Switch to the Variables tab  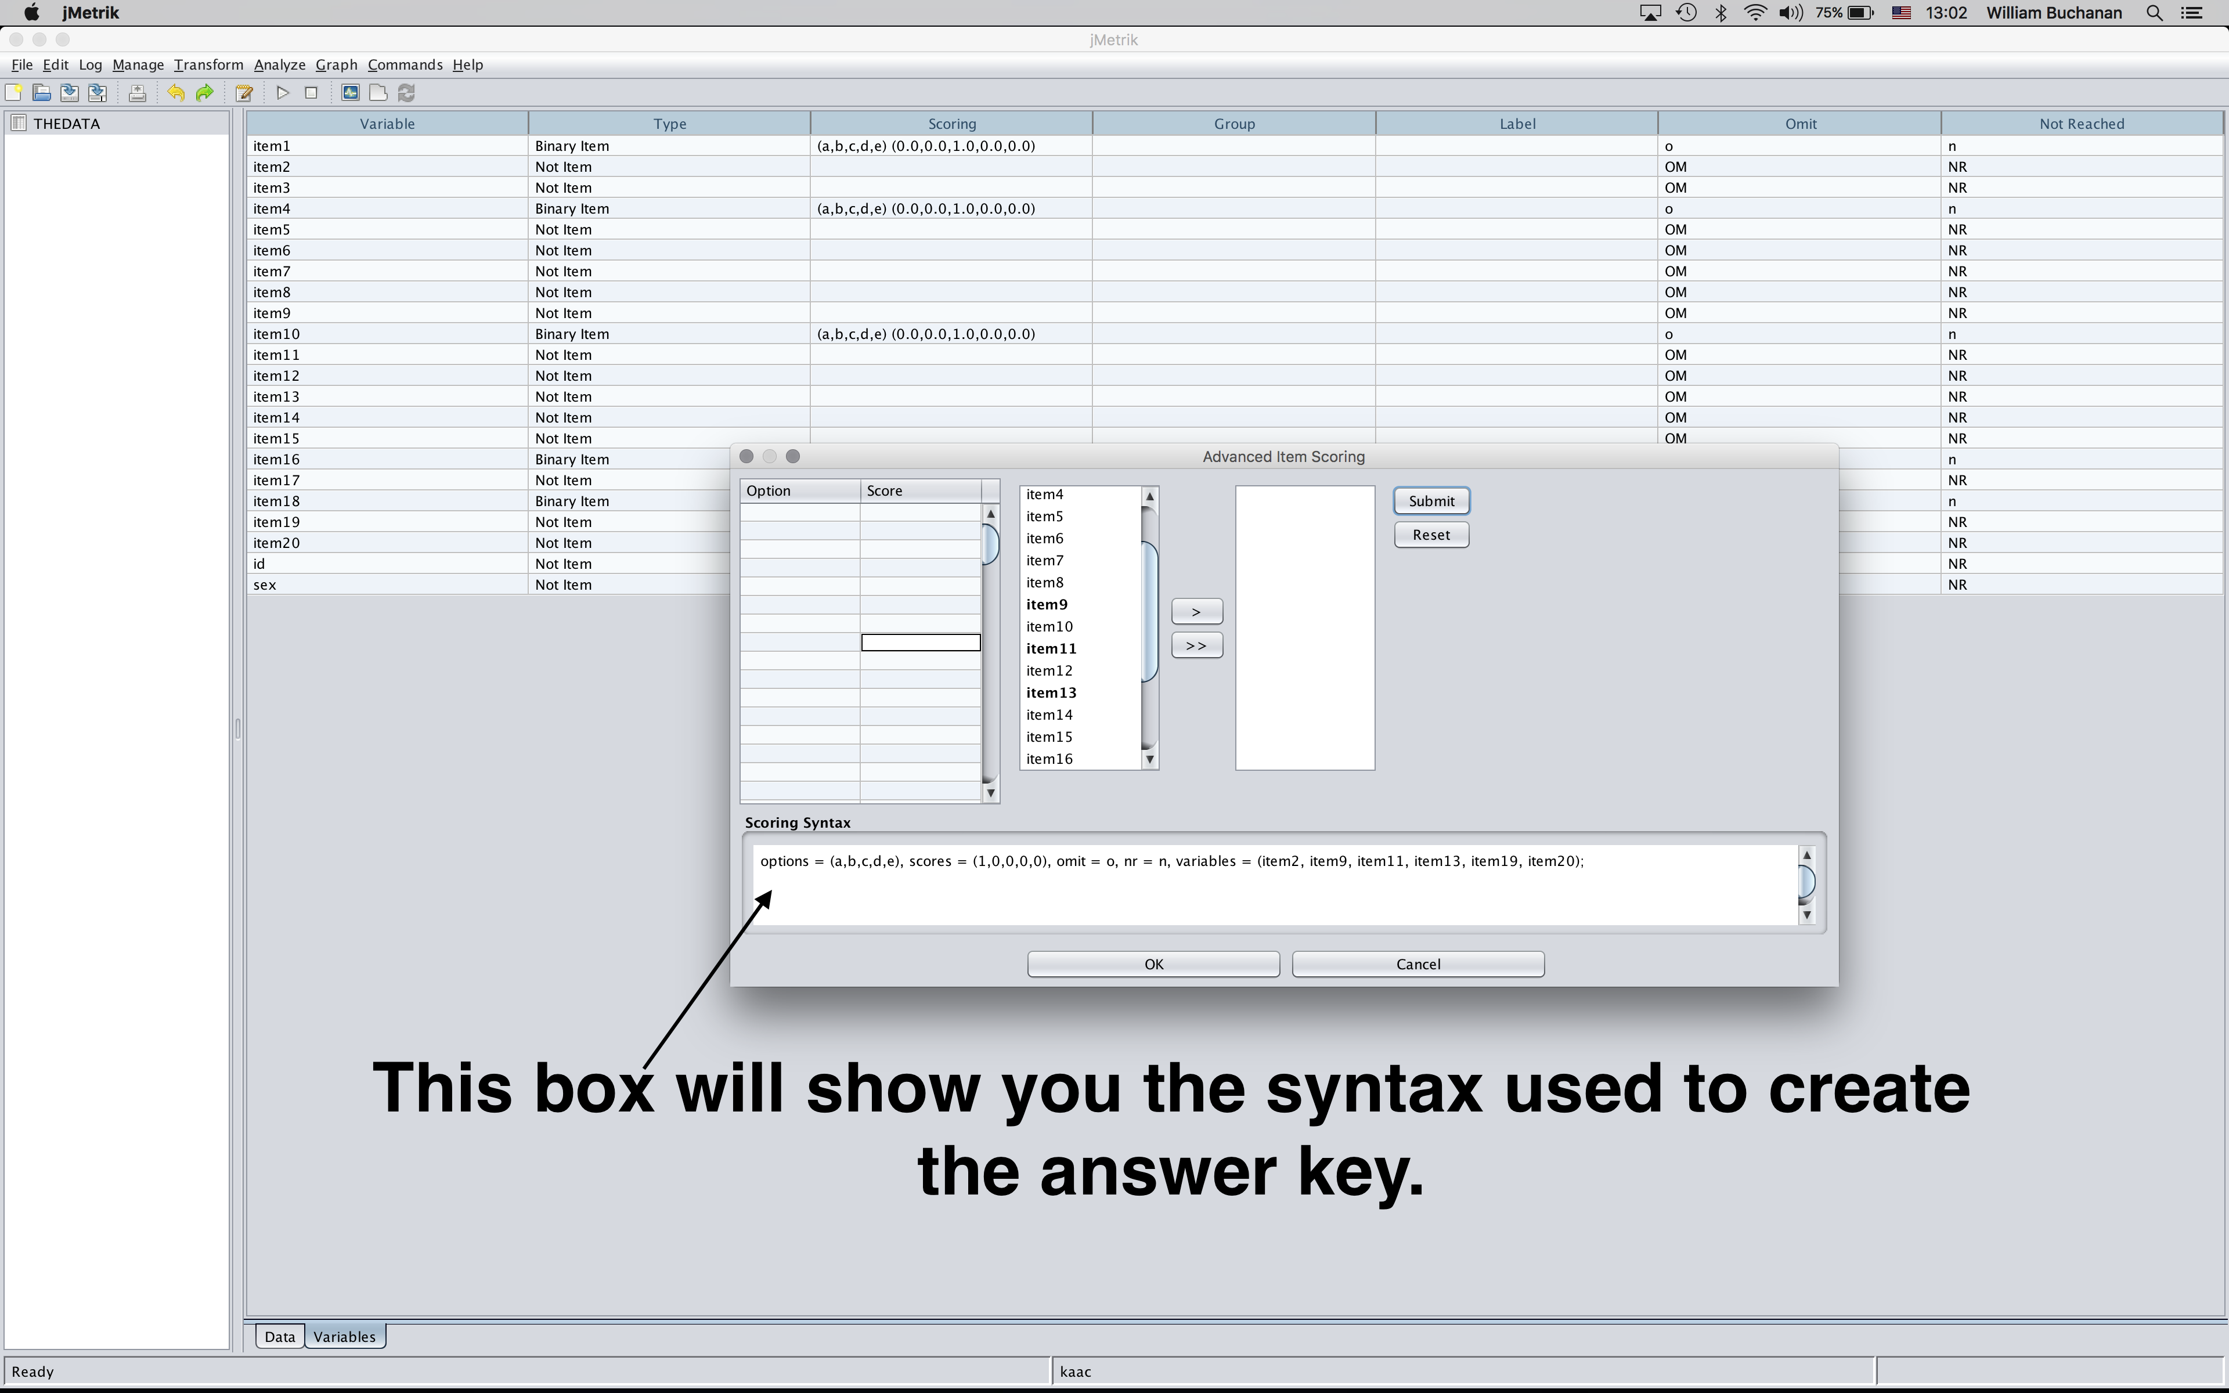click(344, 1337)
